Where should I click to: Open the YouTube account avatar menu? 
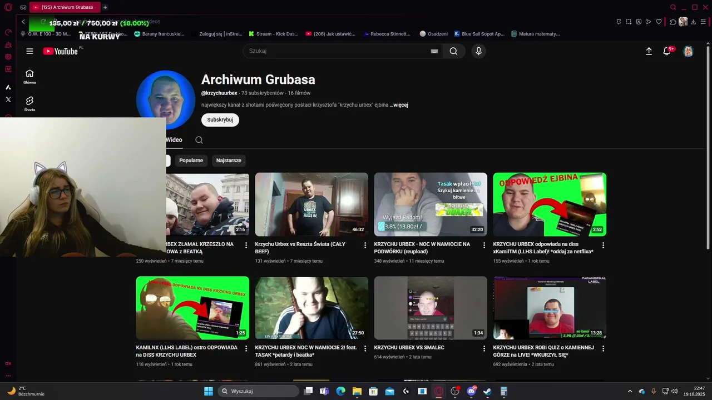[x=689, y=51]
